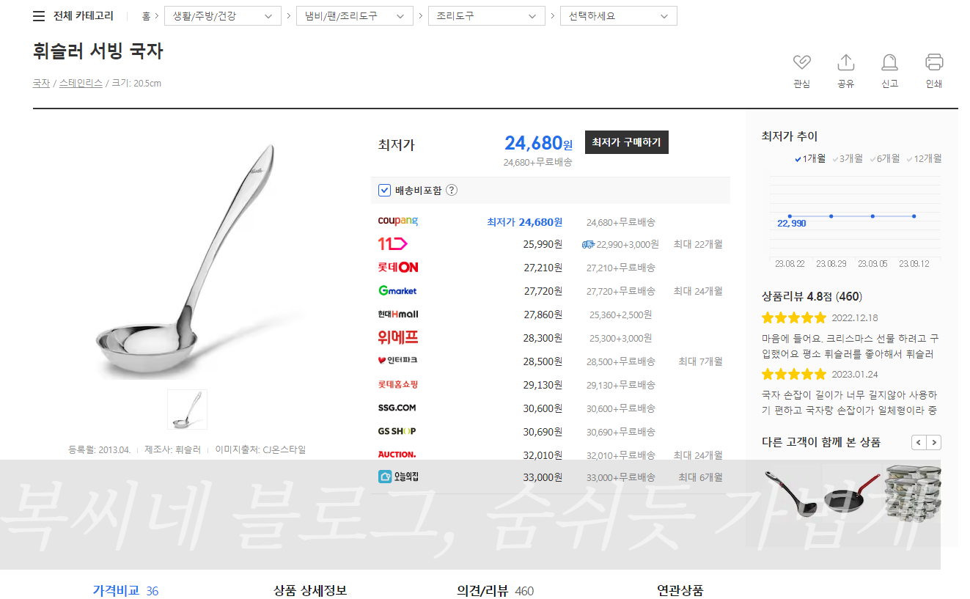Open the 현대Hmall seller logo
970x599 pixels.
click(398, 315)
